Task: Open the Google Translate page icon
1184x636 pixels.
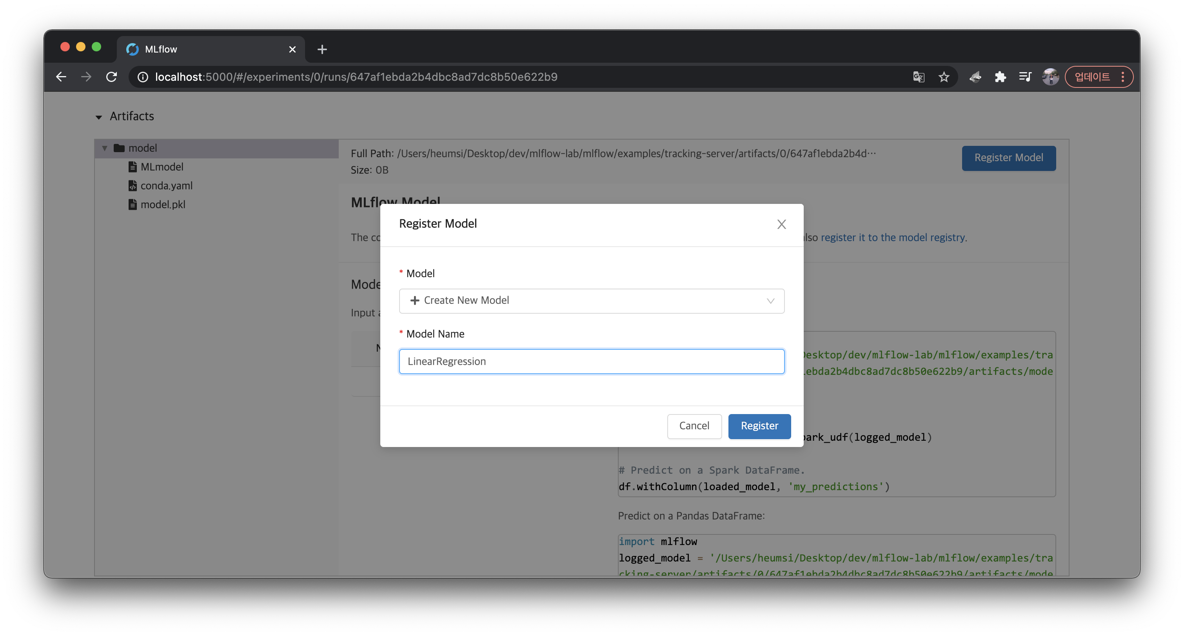Action: 918,77
